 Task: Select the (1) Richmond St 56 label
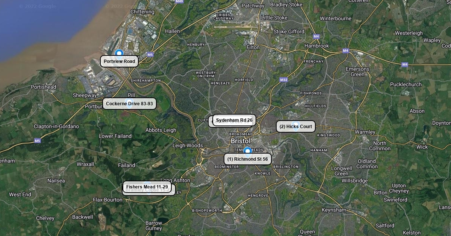tap(248, 159)
